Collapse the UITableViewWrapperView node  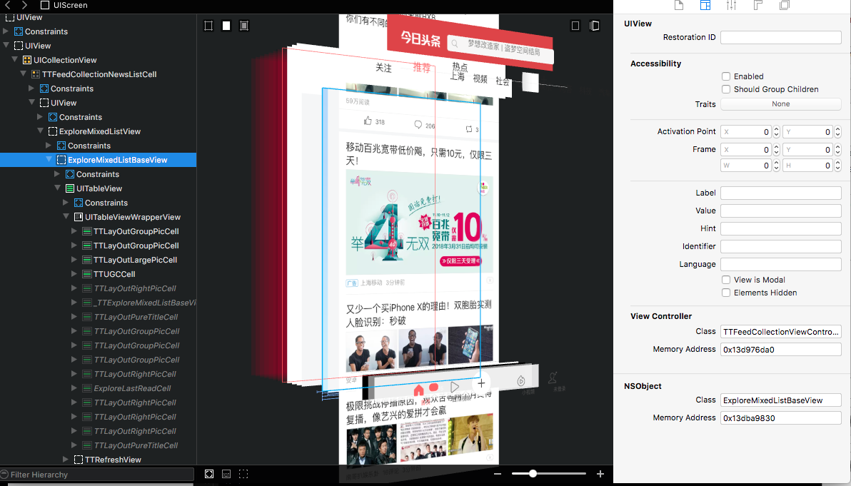pos(66,217)
